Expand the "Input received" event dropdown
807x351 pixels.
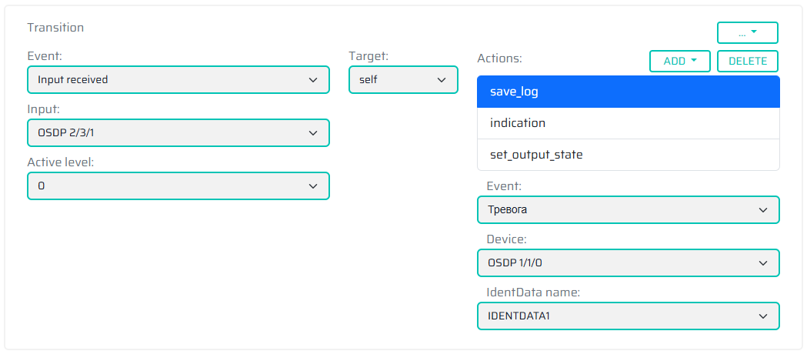click(178, 80)
